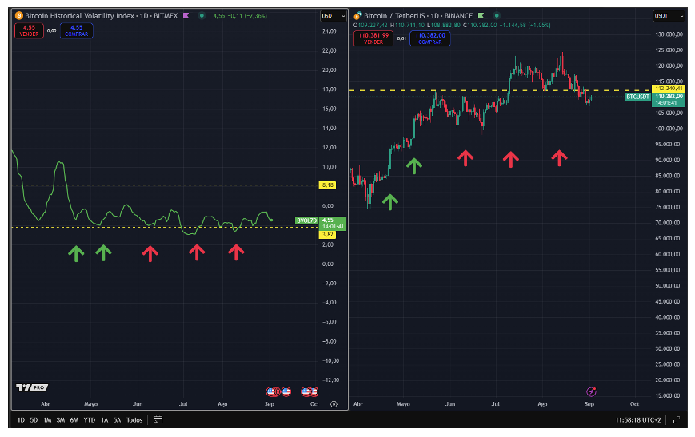
Task: Click the 11:58:18 UTC+2 timezone clock
Action: (x=638, y=420)
